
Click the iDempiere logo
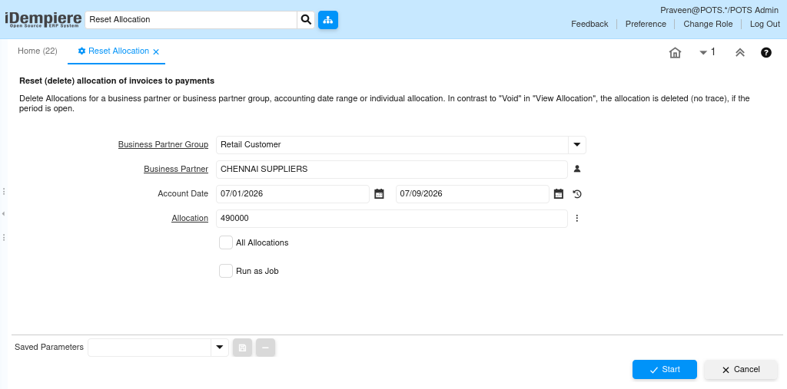(x=43, y=19)
